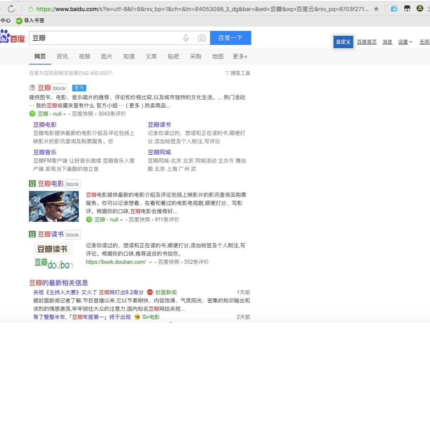This screenshot has width=430, height=430.
Task: Expand 更多» search categories
Action: (240, 56)
